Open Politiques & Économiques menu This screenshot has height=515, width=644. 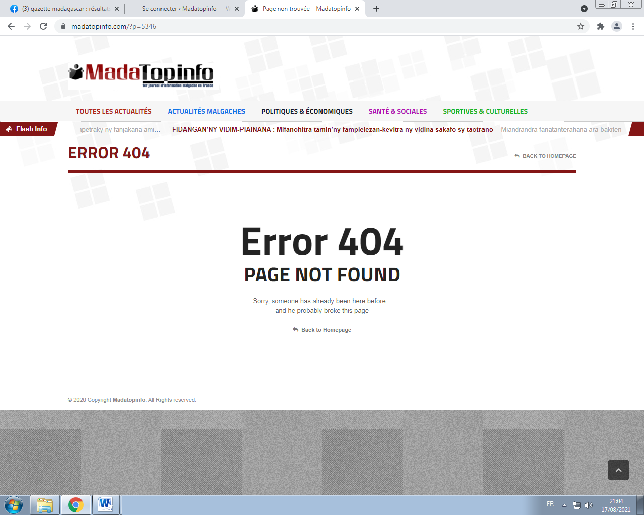[x=307, y=111]
